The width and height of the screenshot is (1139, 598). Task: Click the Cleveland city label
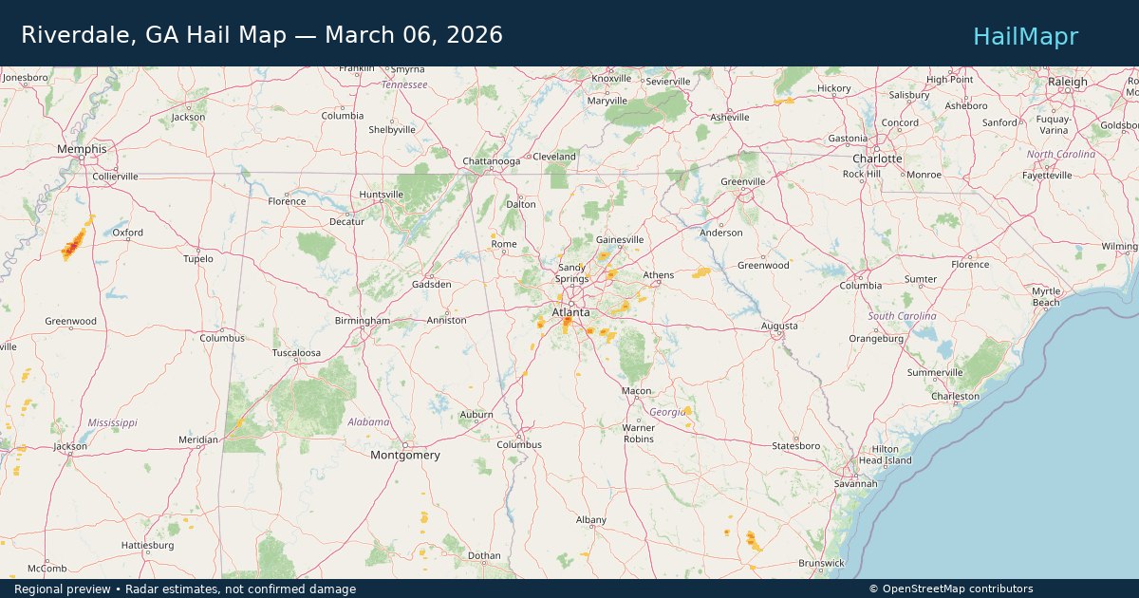(554, 156)
